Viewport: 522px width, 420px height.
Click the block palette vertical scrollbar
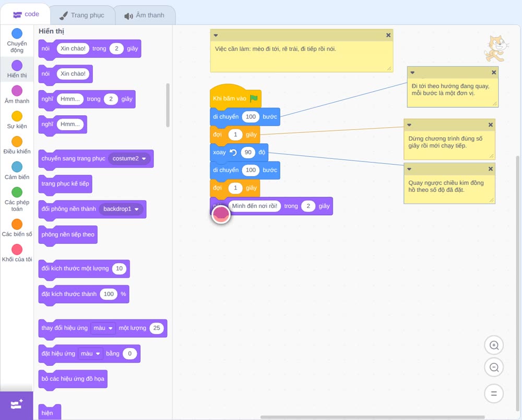pos(168,105)
